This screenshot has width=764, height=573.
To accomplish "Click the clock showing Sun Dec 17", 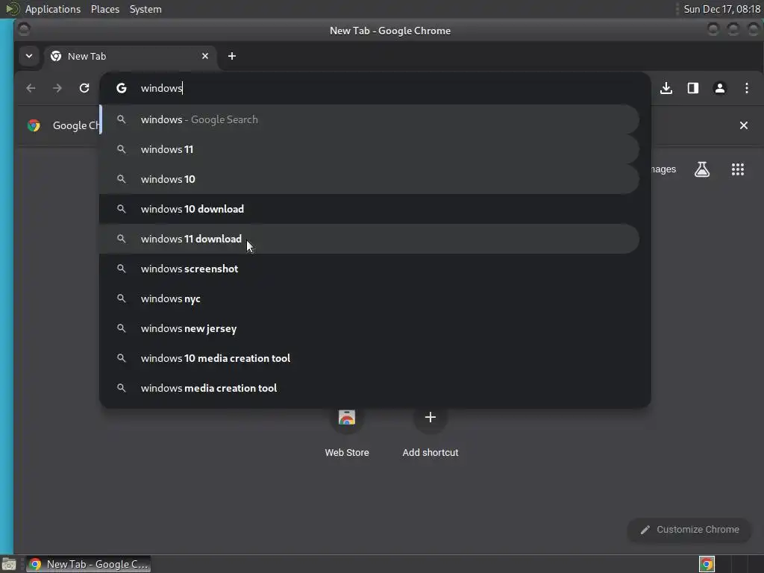I will click(x=721, y=9).
